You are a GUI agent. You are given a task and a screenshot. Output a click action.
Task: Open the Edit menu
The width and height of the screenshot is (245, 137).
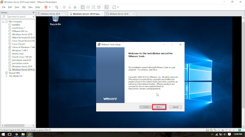click(10, 7)
